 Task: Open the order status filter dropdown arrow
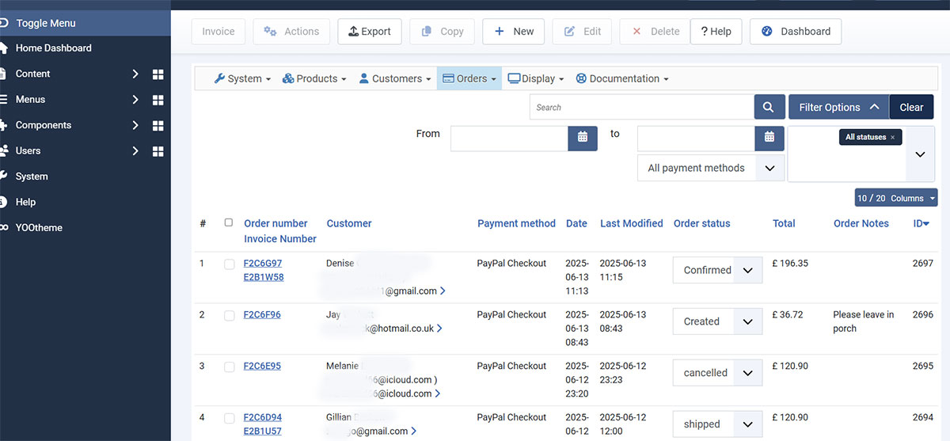(x=920, y=154)
